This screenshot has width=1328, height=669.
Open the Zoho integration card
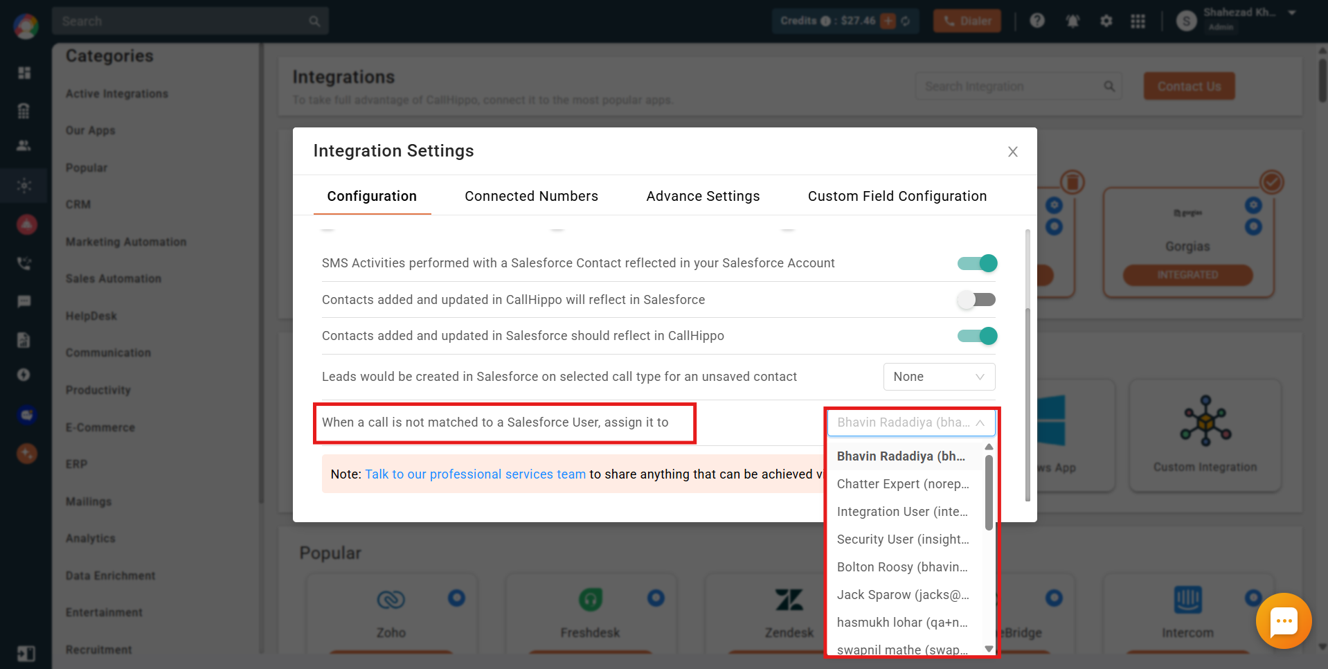(x=391, y=613)
